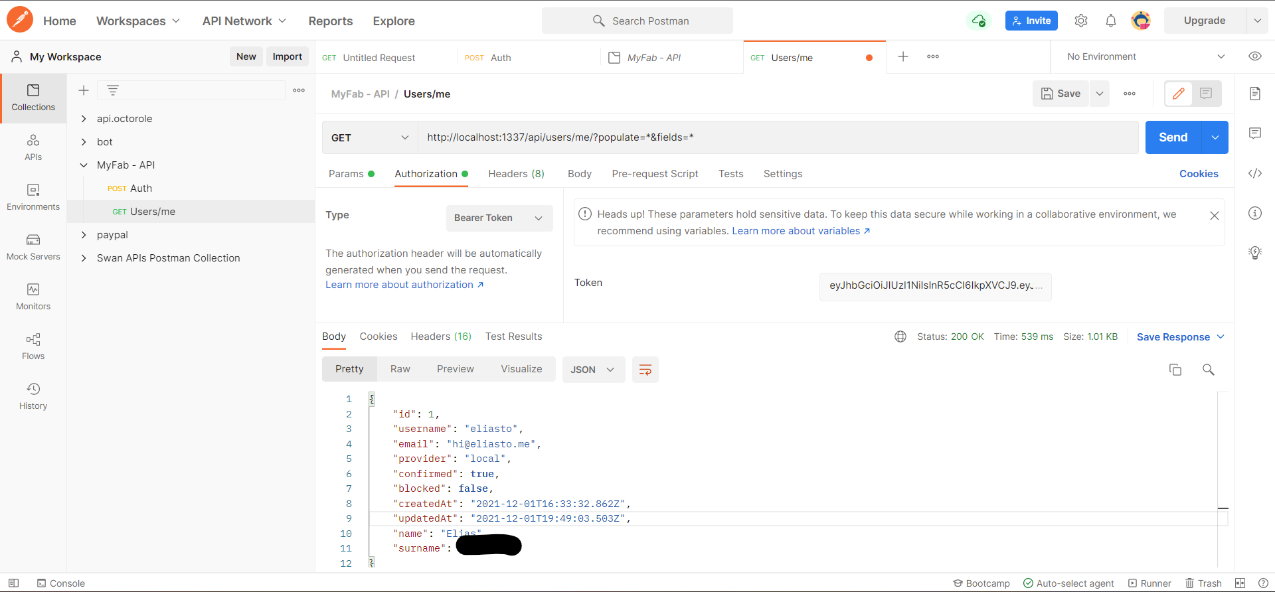Switch to the Pre-request Script tab
Screen dimensions: 1275x592
(x=655, y=174)
